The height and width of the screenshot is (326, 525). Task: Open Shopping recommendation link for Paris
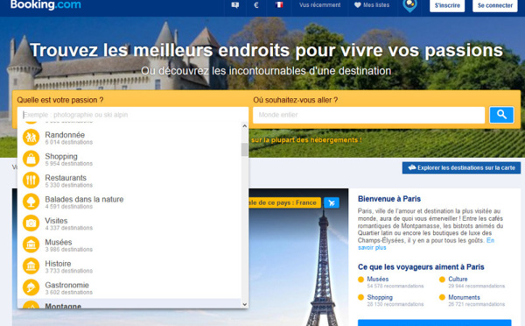click(x=380, y=297)
